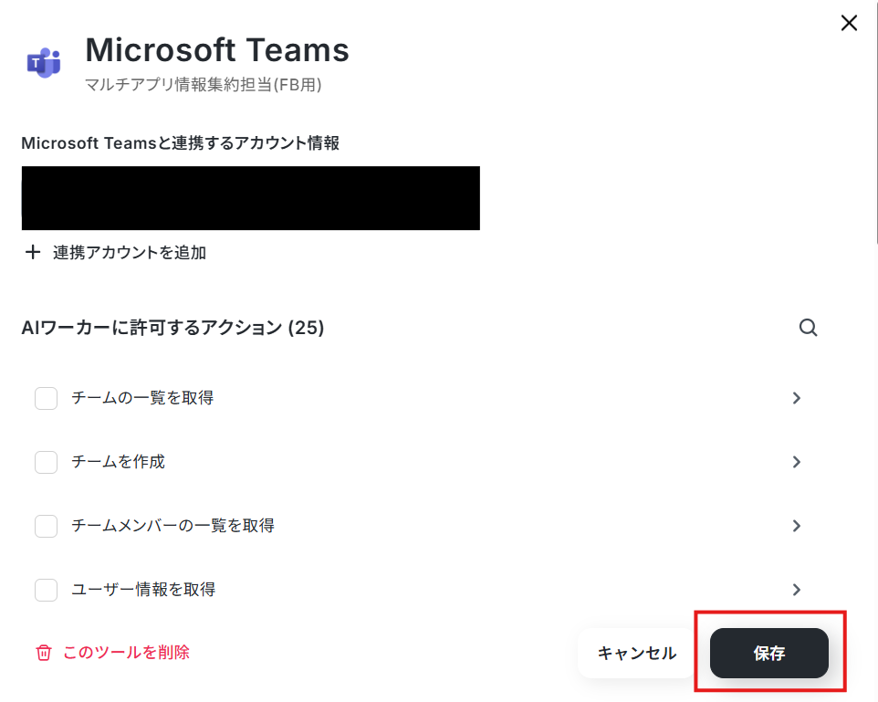878x702 pixels.
Task: Click the trash can icon for tool deletion
Action: [44, 653]
